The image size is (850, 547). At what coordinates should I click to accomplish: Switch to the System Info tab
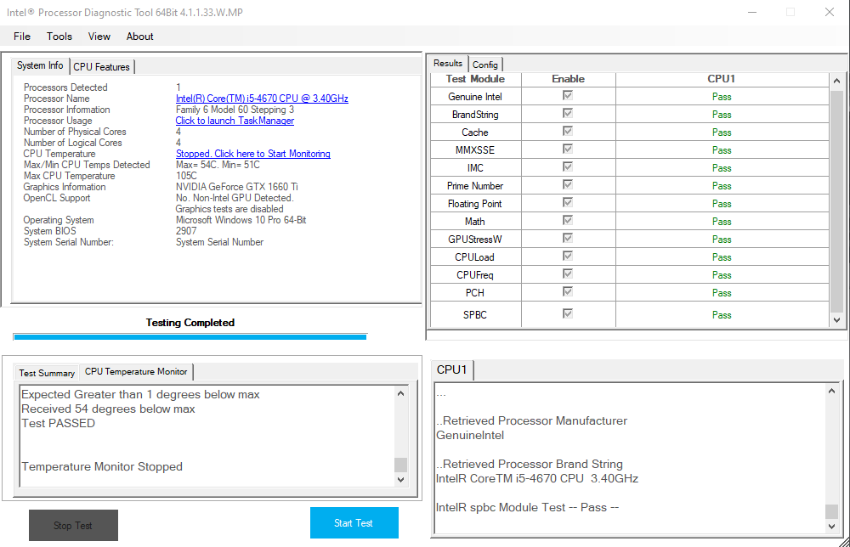click(40, 65)
